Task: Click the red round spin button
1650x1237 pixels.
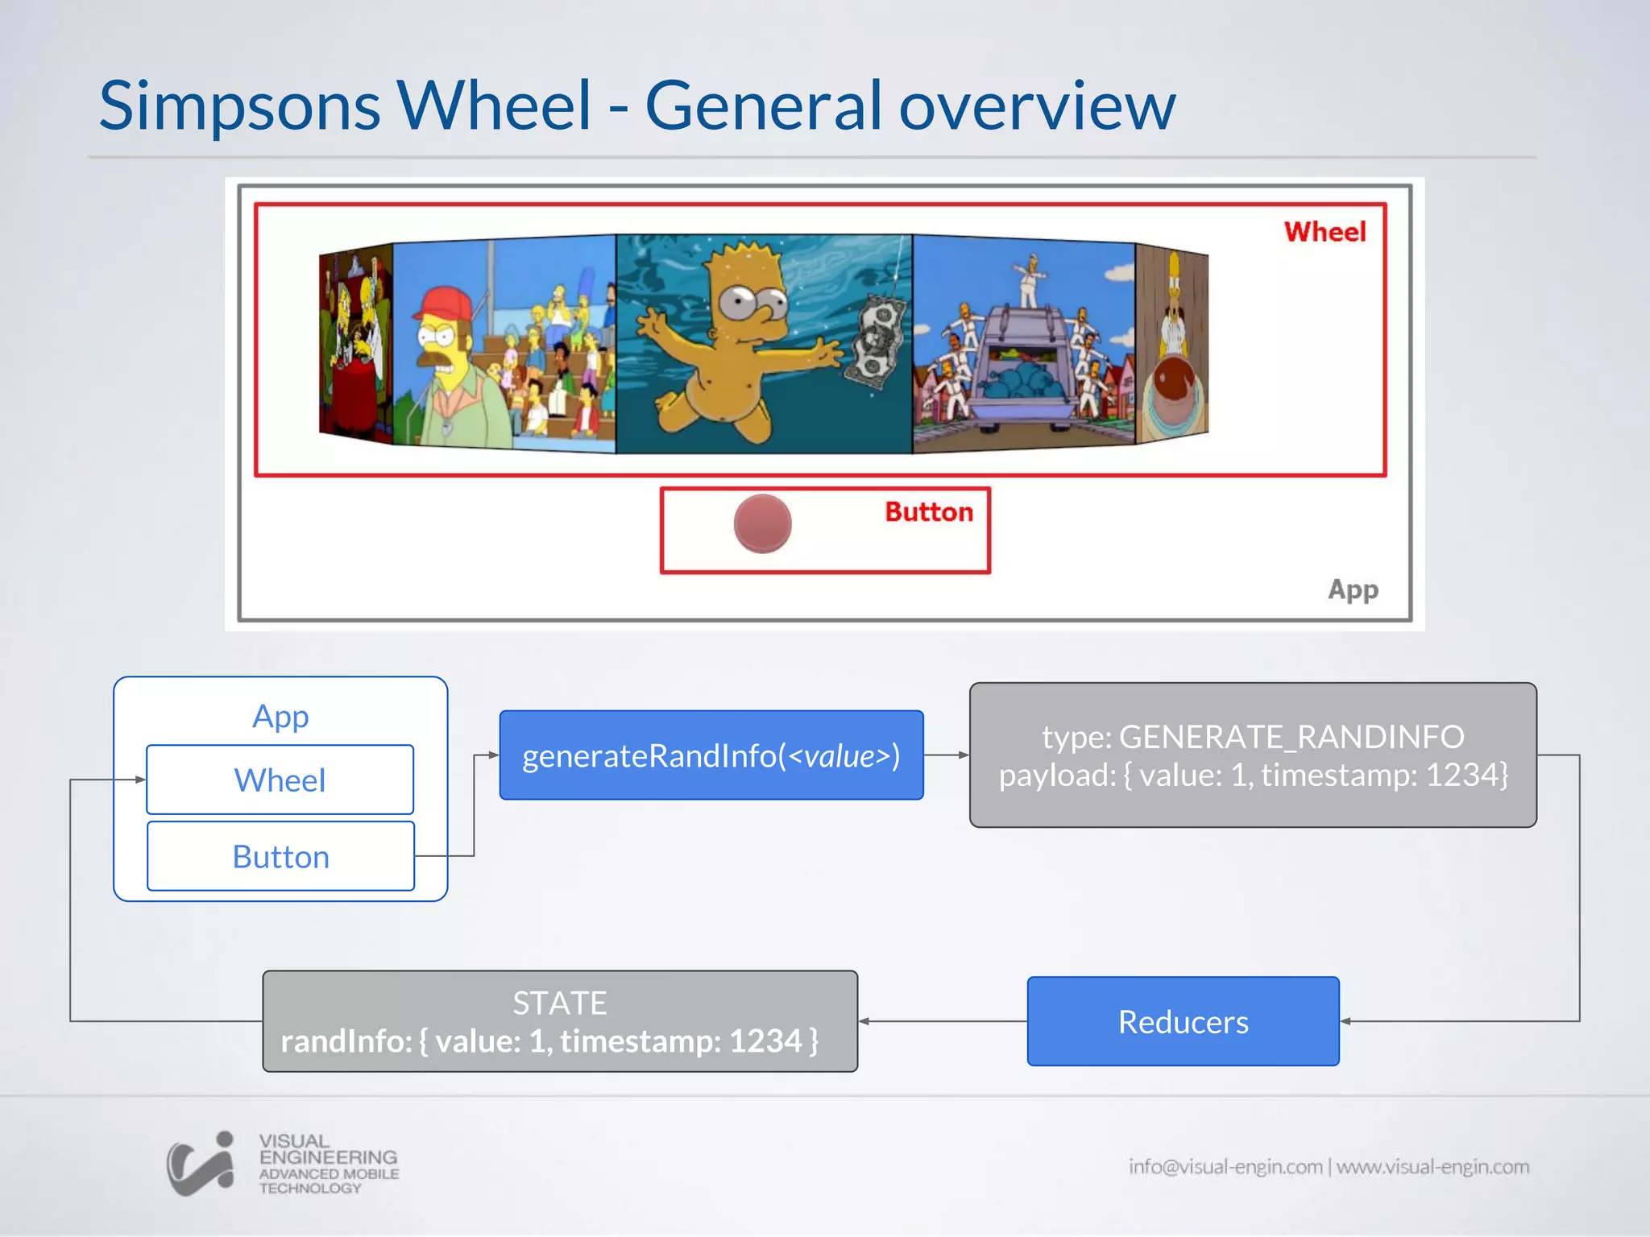Action: (x=762, y=523)
